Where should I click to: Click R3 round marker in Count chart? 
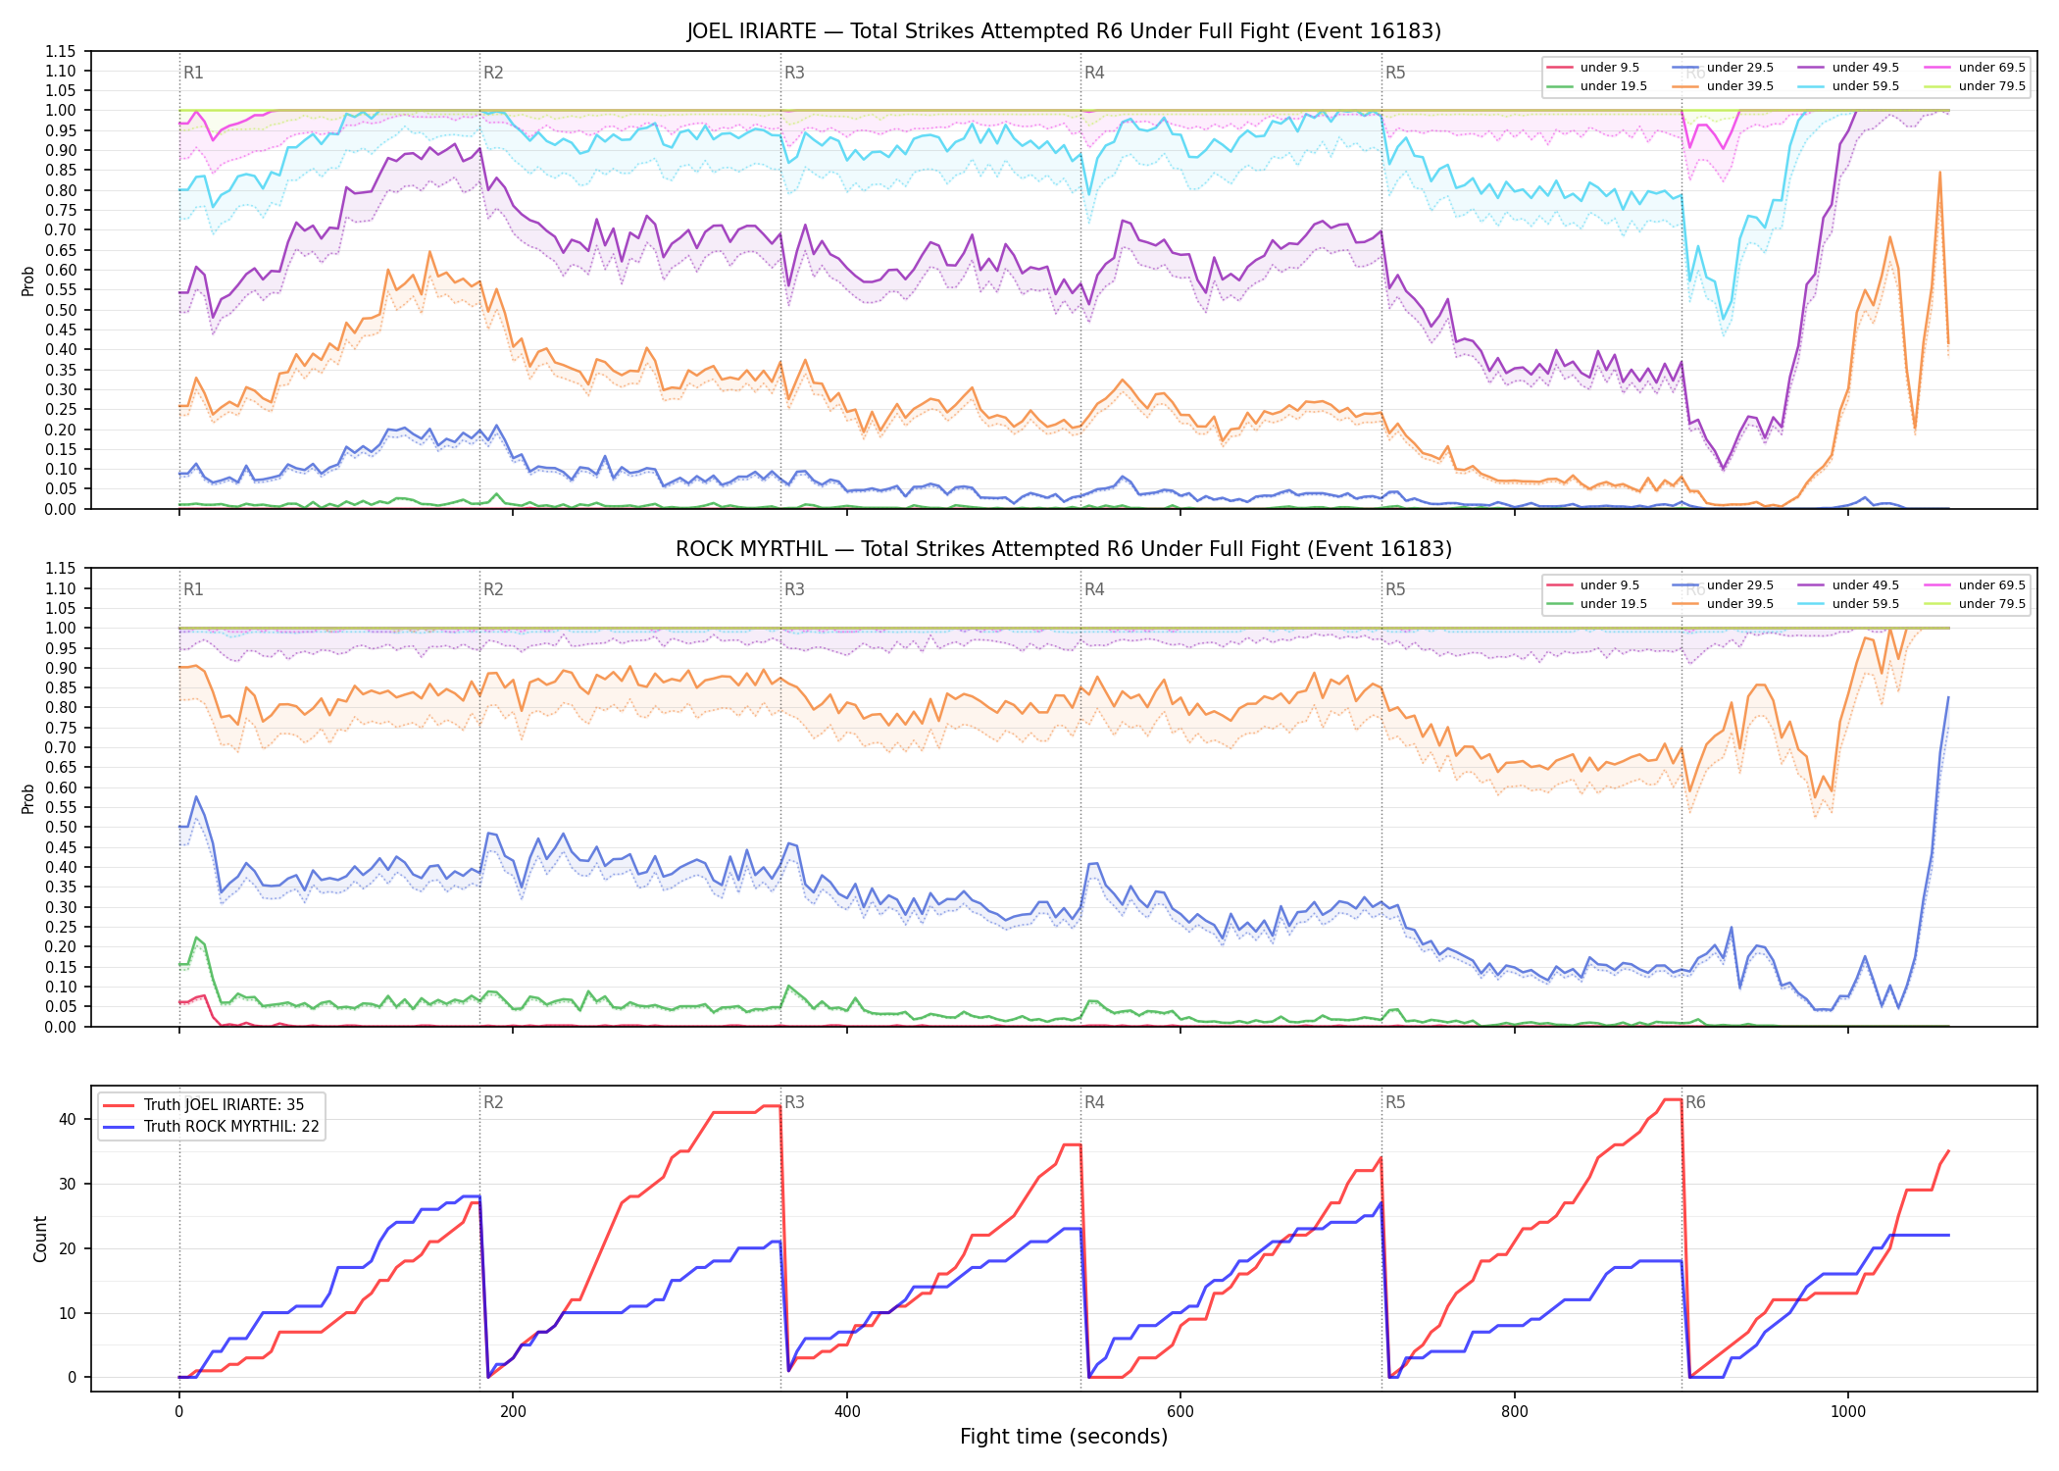pyautogui.click(x=794, y=1102)
